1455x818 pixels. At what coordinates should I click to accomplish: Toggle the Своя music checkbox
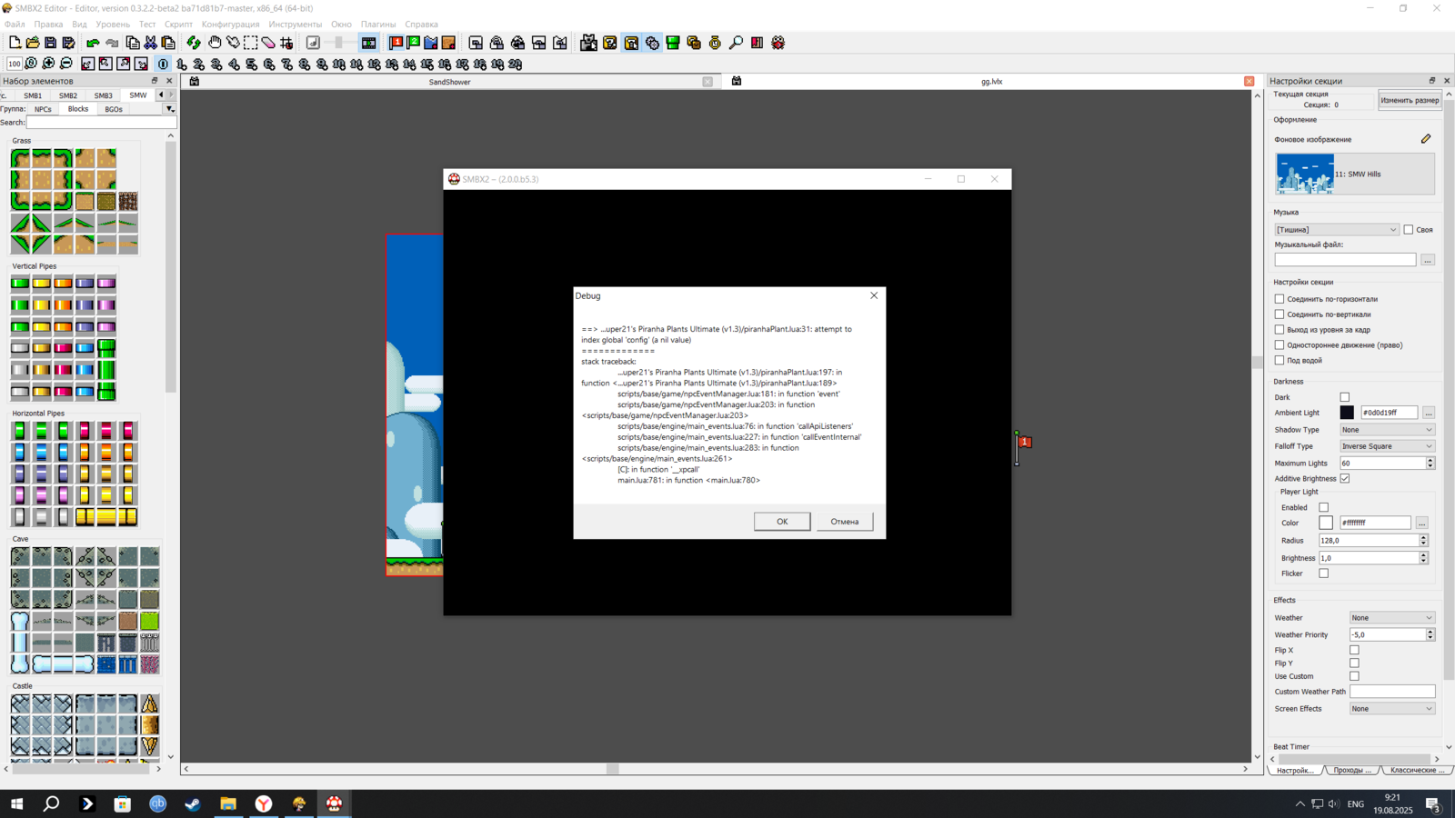click(1409, 230)
